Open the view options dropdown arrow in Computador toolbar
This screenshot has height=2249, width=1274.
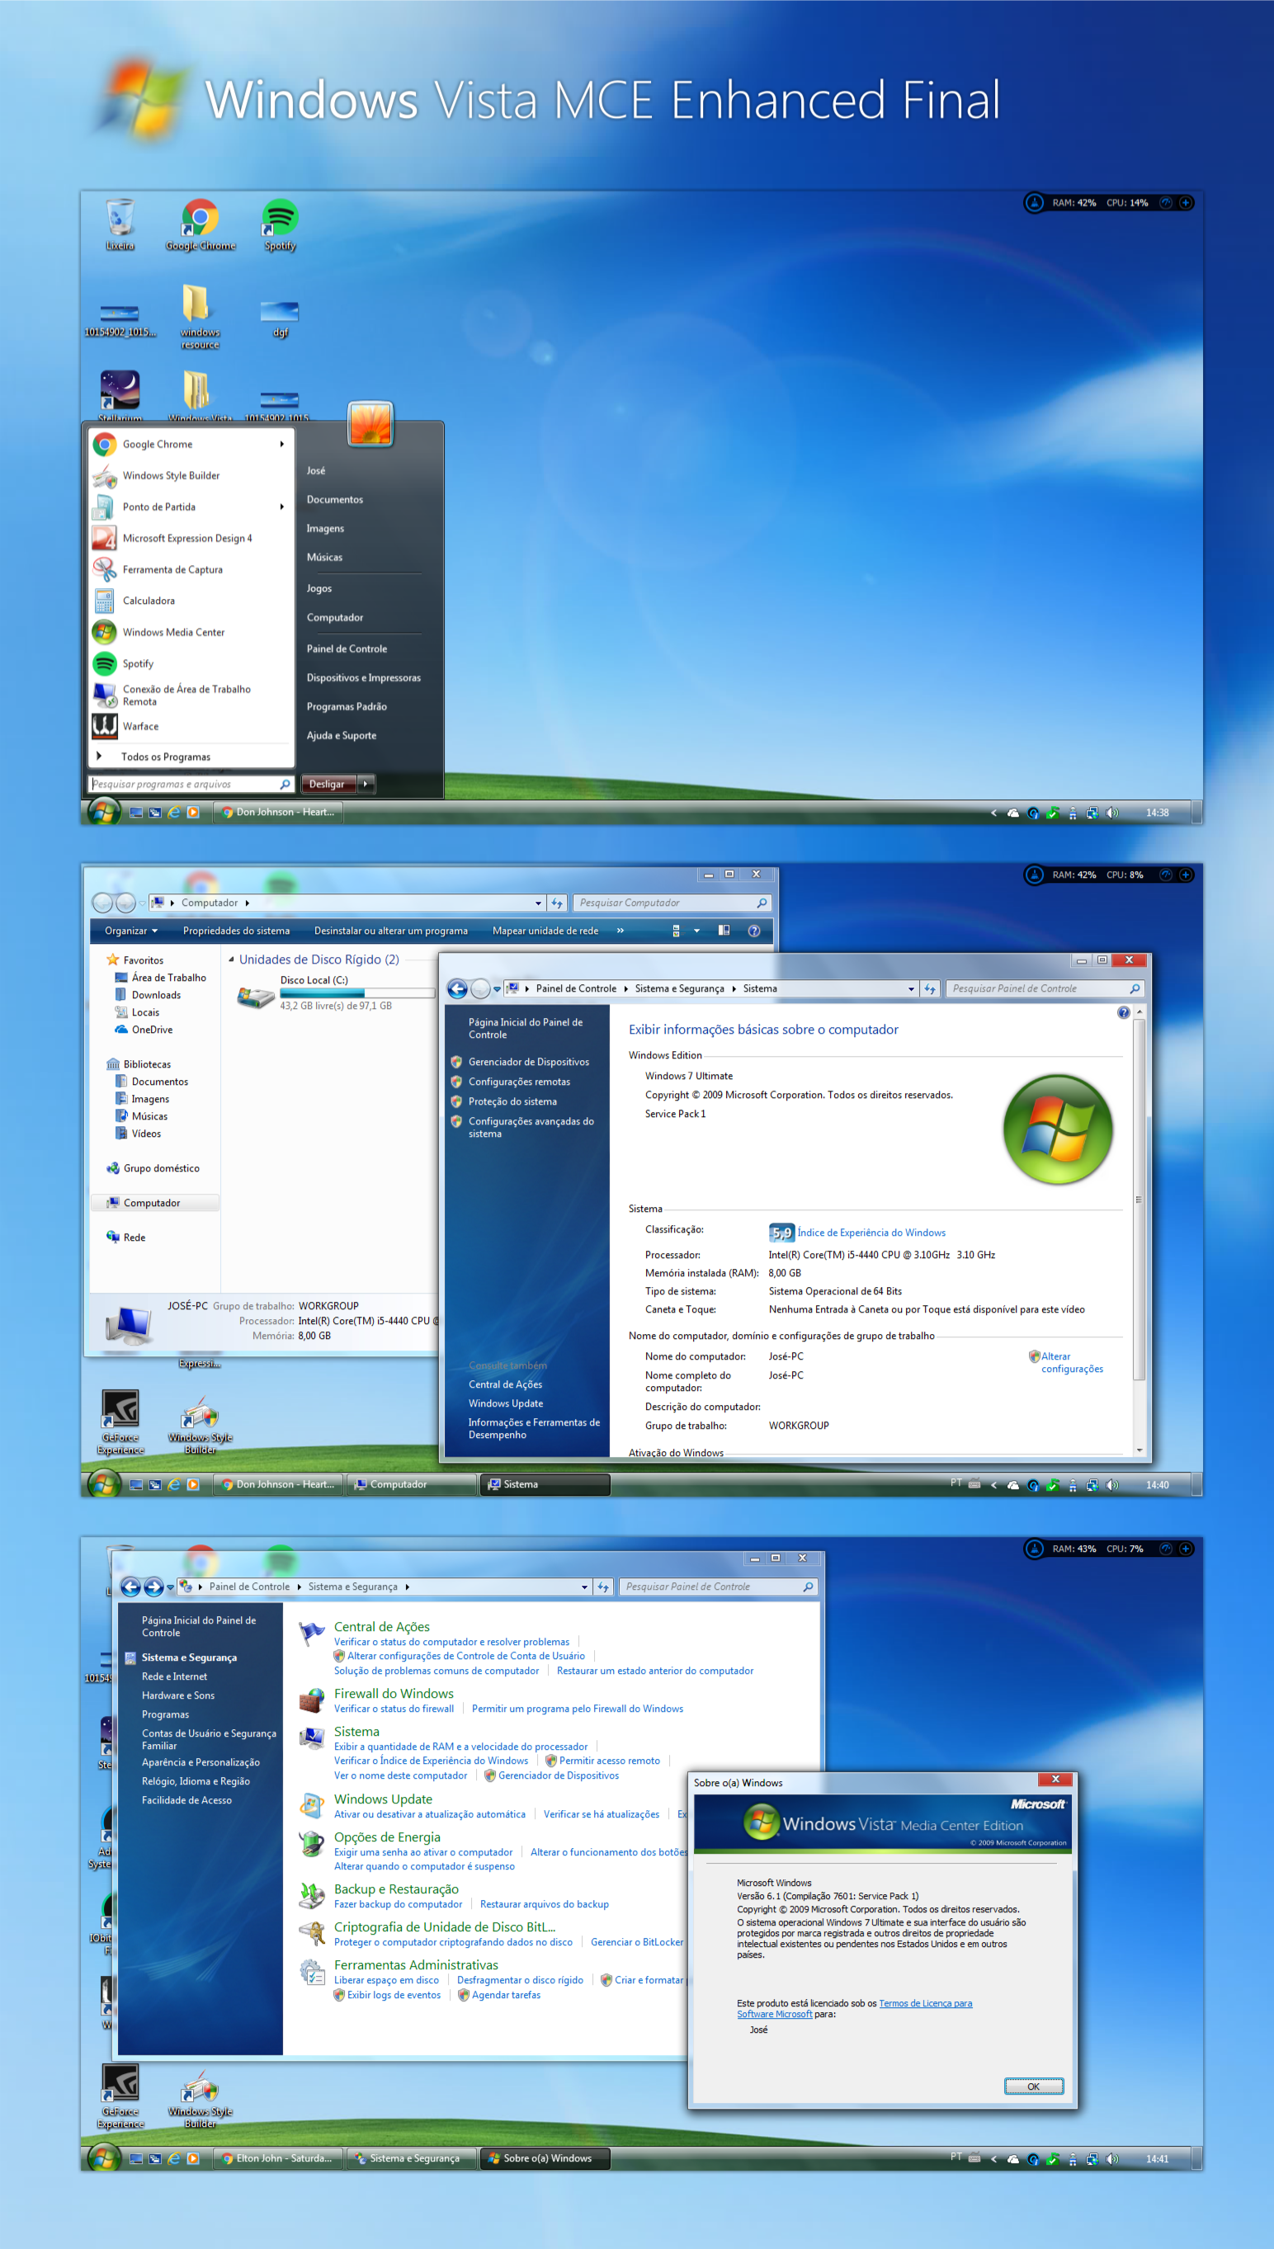pos(696,931)
